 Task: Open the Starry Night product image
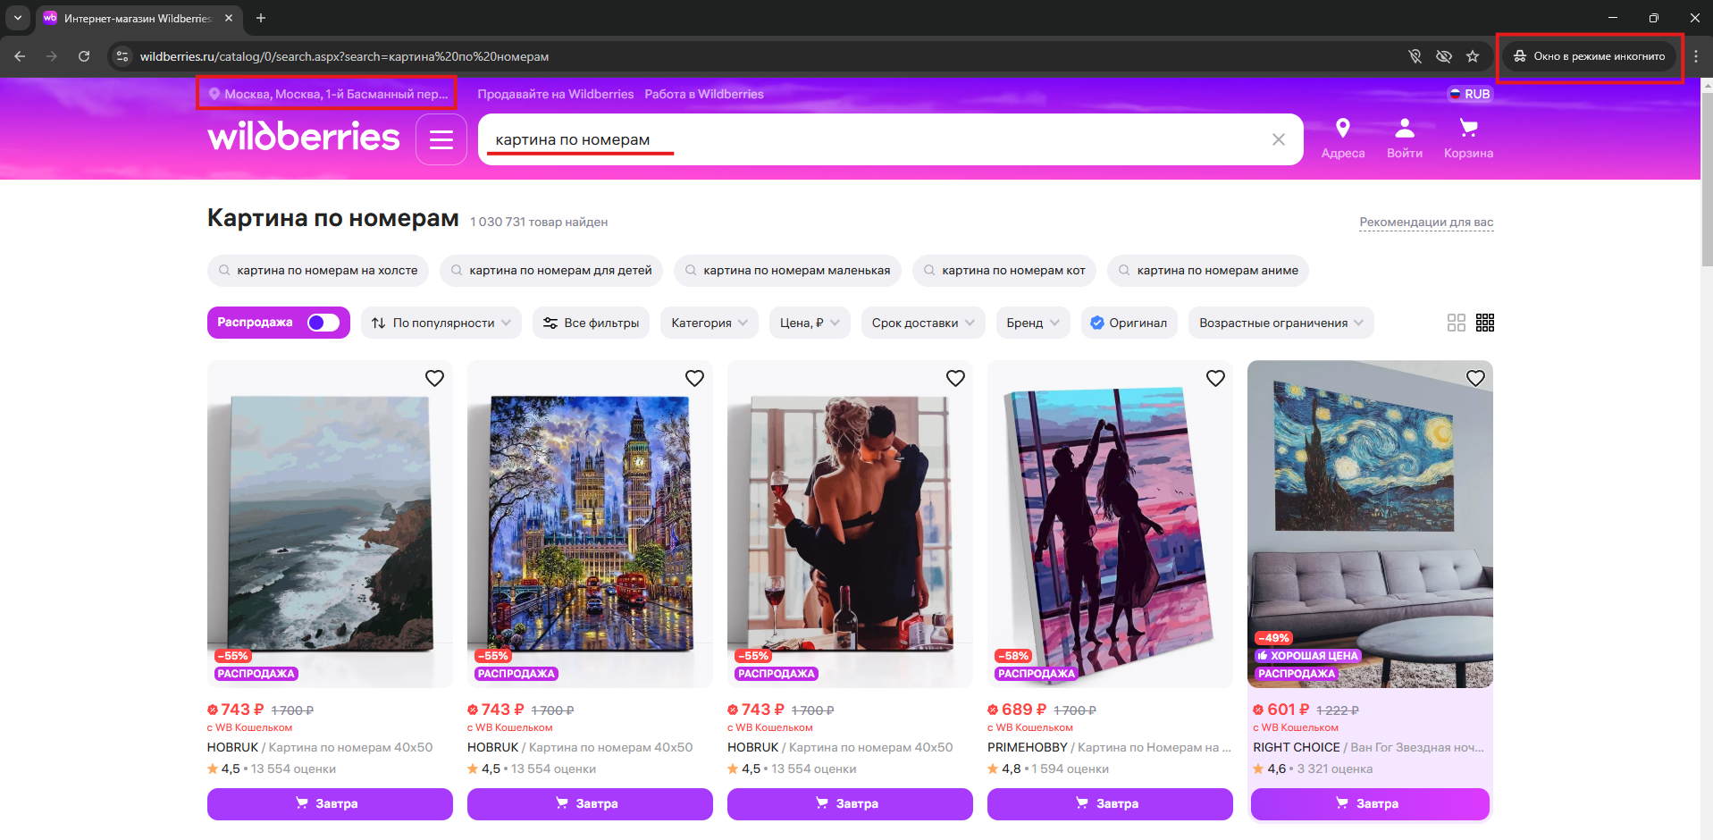click(x=1370, y=524)
